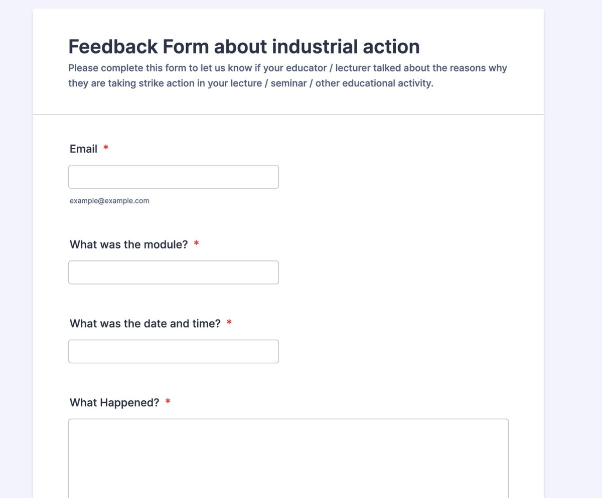Click the red asterisk after date and time

(229, 323)
